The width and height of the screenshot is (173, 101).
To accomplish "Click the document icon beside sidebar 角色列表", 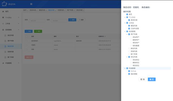I will 5,46.
